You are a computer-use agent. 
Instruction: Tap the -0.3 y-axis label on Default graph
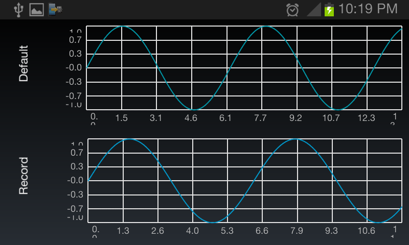click(x=74, y=82)
